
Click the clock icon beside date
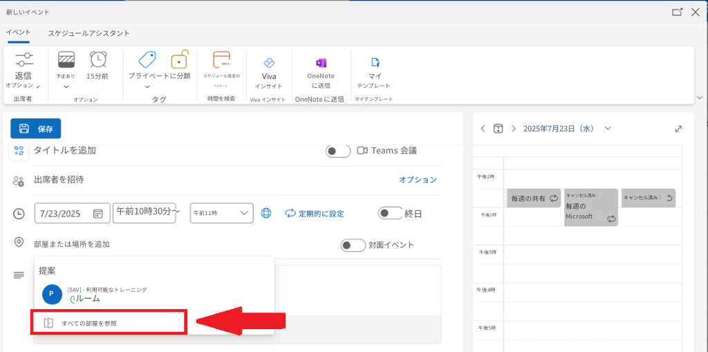tap(19, 214)
